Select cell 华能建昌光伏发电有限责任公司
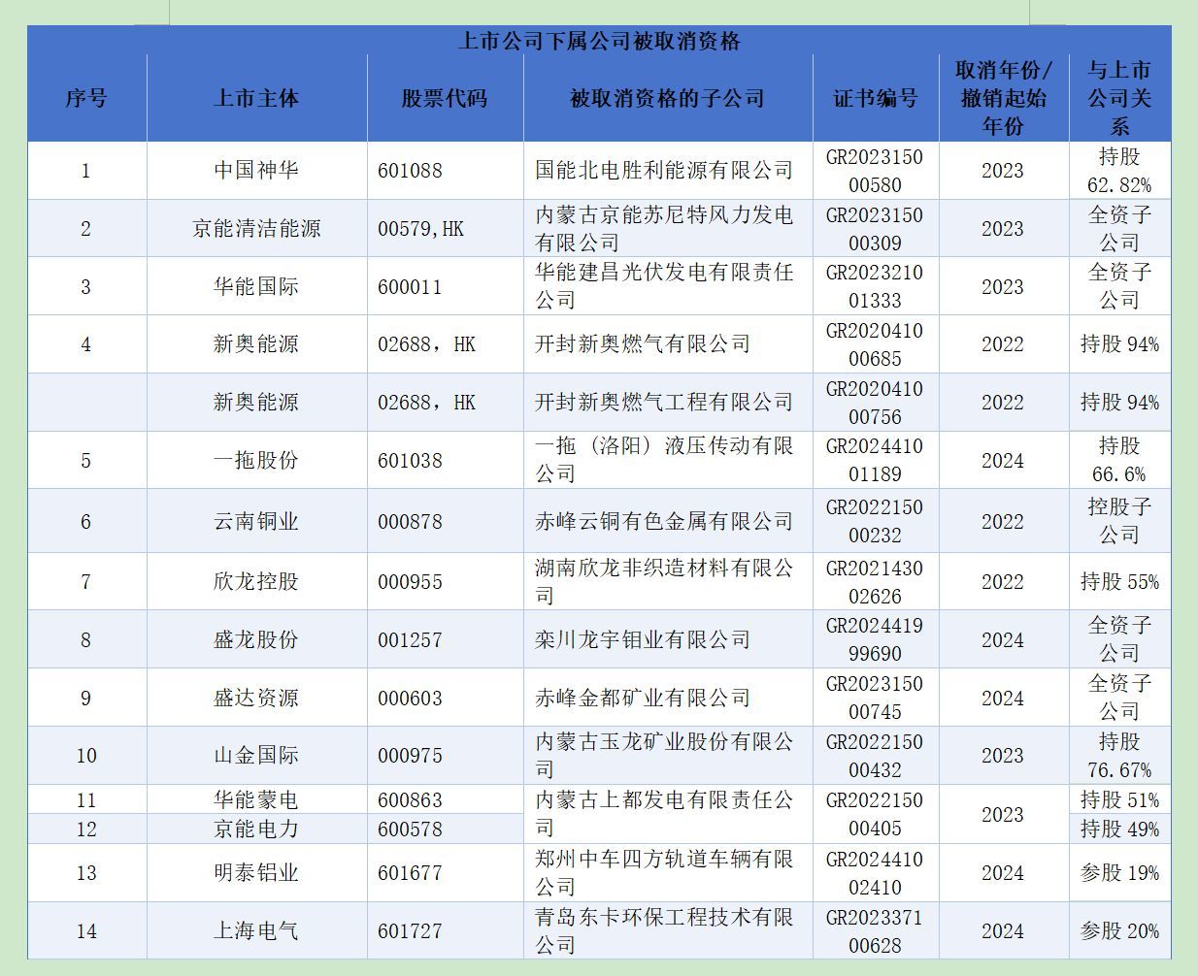 pos(668,286)
